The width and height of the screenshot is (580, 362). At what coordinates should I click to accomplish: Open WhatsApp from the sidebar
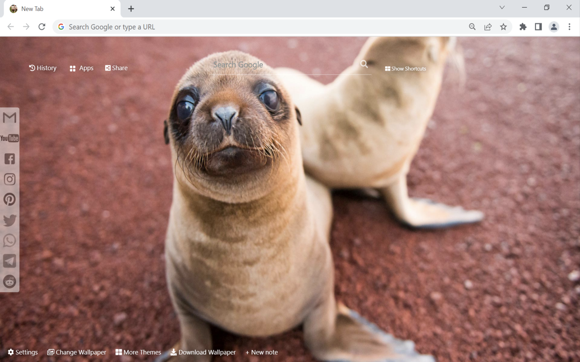(x=10, y=240)
